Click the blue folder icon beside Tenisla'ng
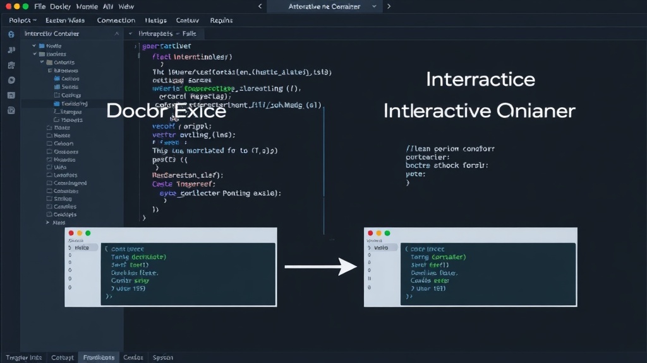Viewport: 647px width, 363px height. 57,104
